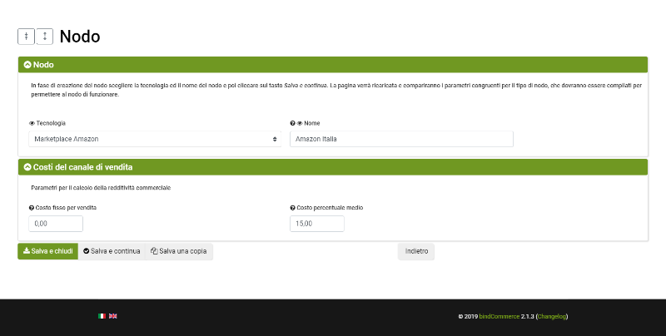Go back with the Indietro button

click(416, 251)
